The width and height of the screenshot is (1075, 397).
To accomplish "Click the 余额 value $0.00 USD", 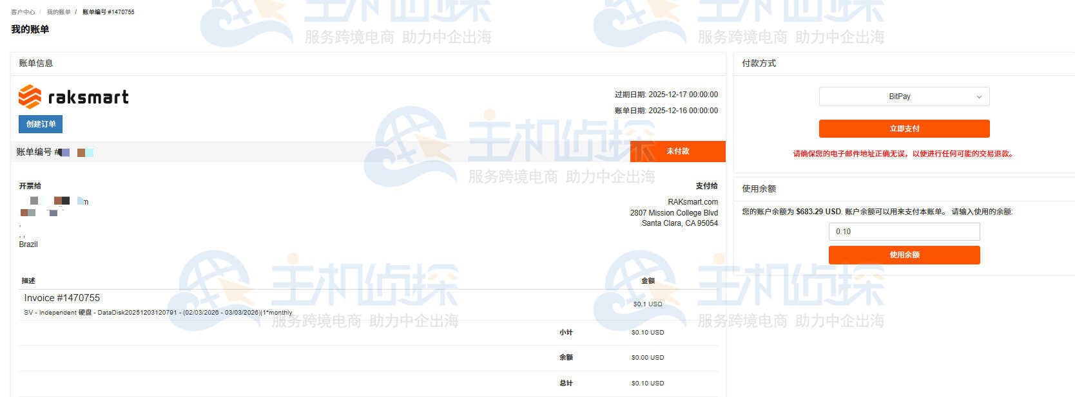I will point(648,358).
